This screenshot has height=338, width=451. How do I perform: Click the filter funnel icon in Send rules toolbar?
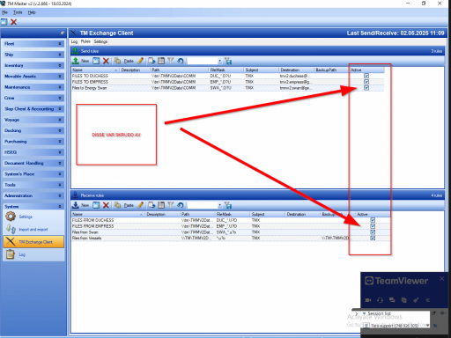[x=171, y=61]
